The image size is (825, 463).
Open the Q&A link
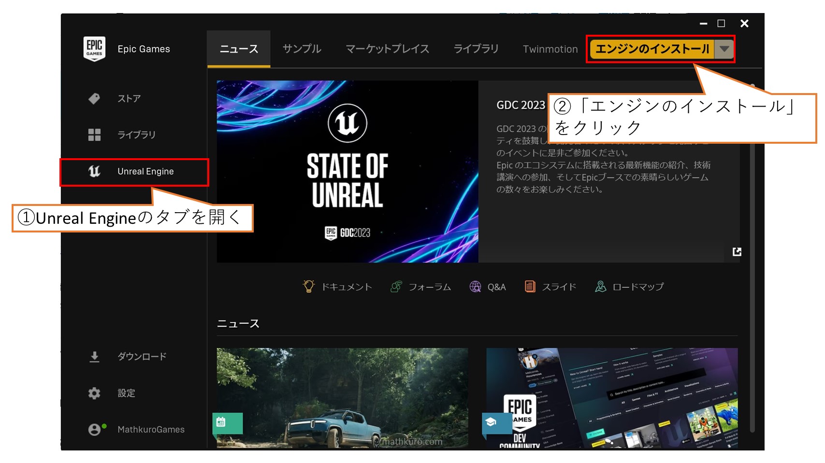coord(496,287)
